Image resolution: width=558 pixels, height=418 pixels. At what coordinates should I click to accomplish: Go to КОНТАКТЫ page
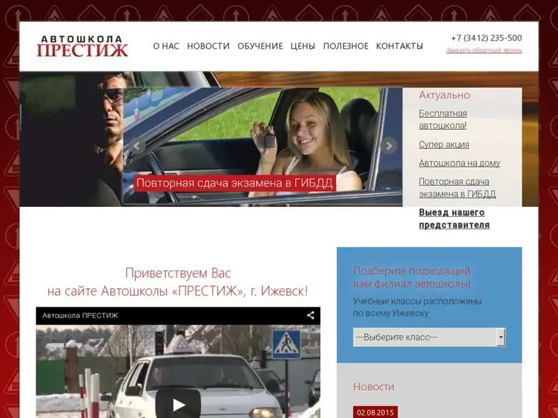[399, 46]
